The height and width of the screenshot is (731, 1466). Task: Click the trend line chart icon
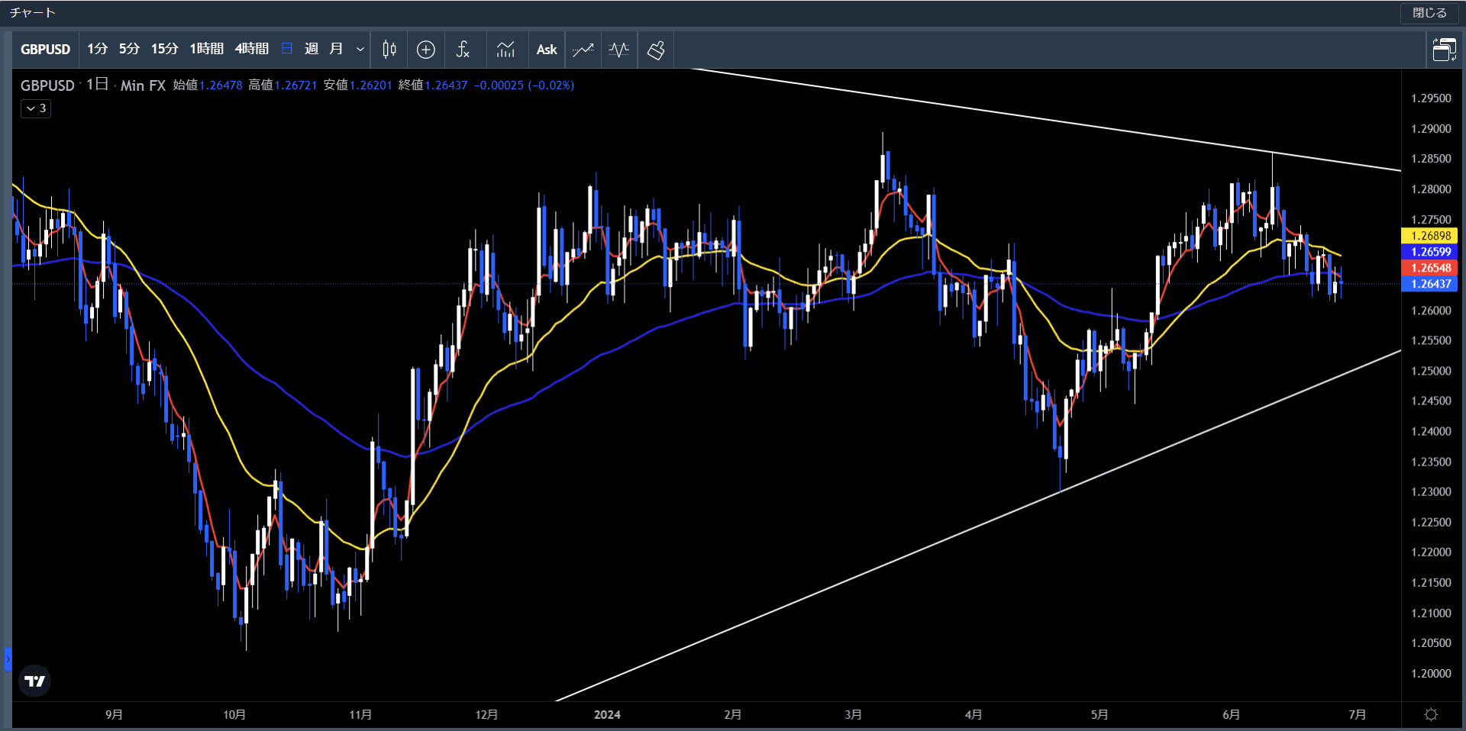583,50
